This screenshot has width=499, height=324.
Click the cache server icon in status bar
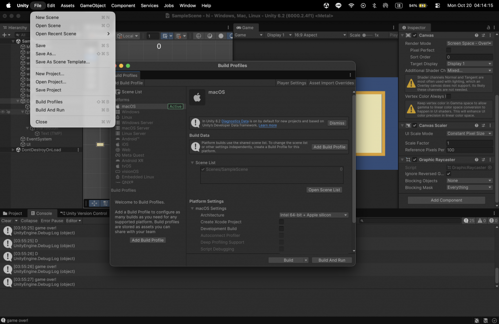(x=486, y=321)
